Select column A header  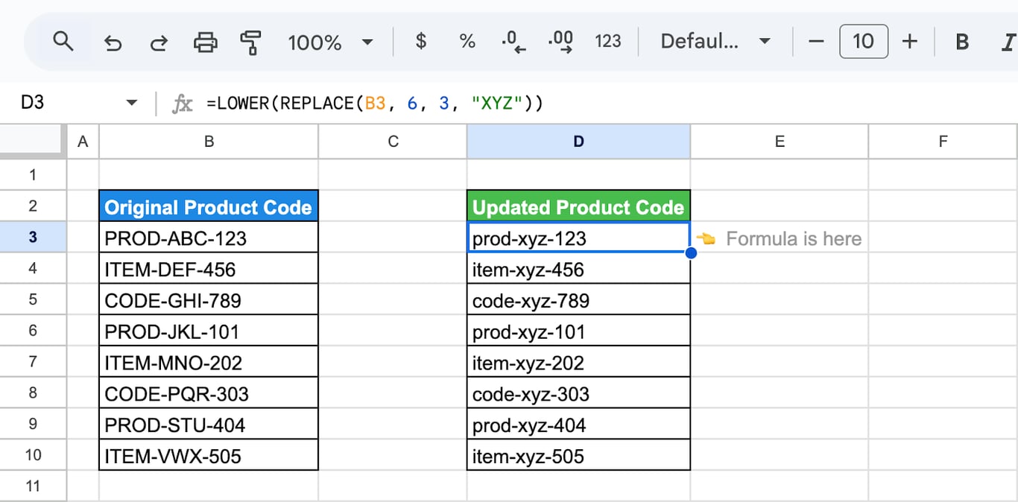click(83, 142)
